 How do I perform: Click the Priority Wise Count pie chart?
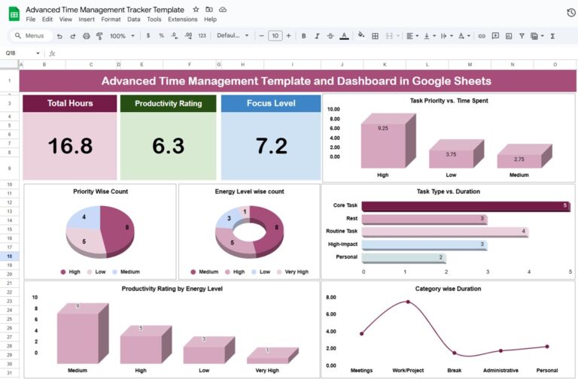coord(100,232)
